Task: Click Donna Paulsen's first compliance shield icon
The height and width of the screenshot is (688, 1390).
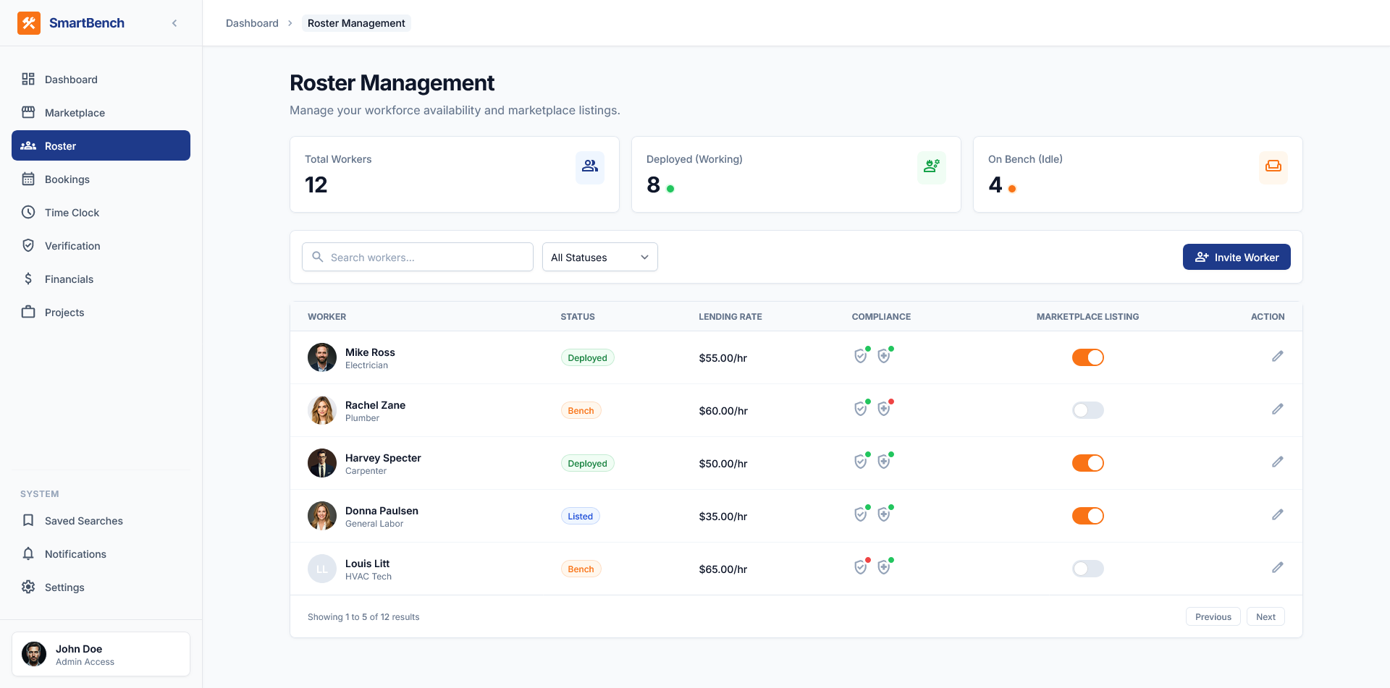Action: (x=861, y=515)
